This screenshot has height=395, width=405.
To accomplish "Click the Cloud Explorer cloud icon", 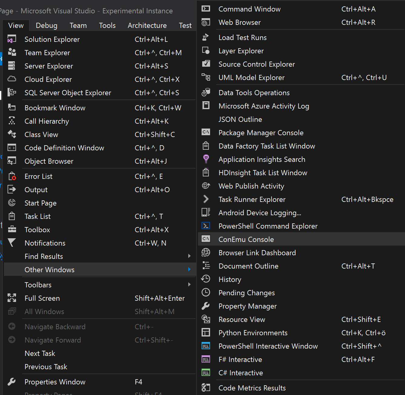I will 12,79.
